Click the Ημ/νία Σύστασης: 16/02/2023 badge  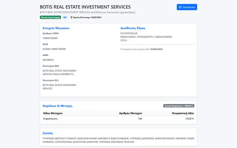point(86,17)
